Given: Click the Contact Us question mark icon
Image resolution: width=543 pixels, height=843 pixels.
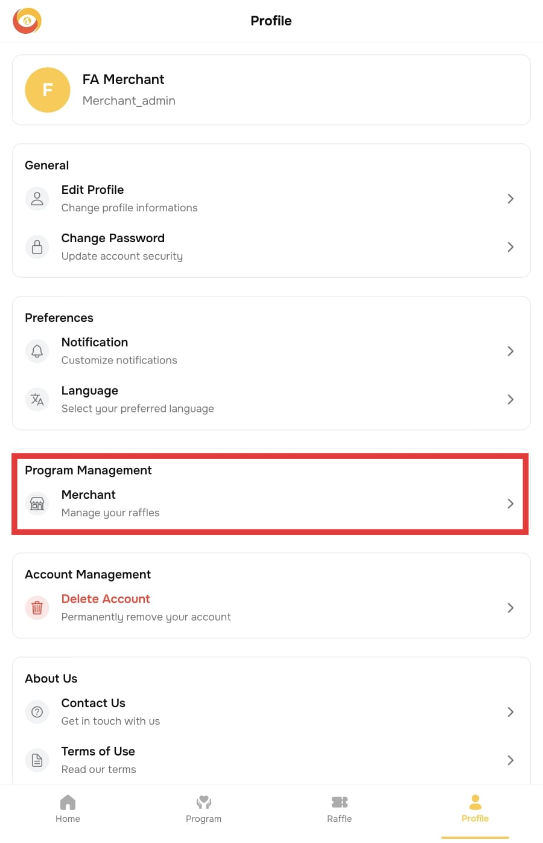Looking at the screenshot, I should [37, 712].
